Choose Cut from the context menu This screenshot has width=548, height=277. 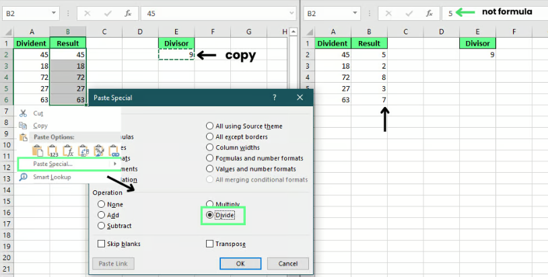pyautogui.click(x=40, y=114)
